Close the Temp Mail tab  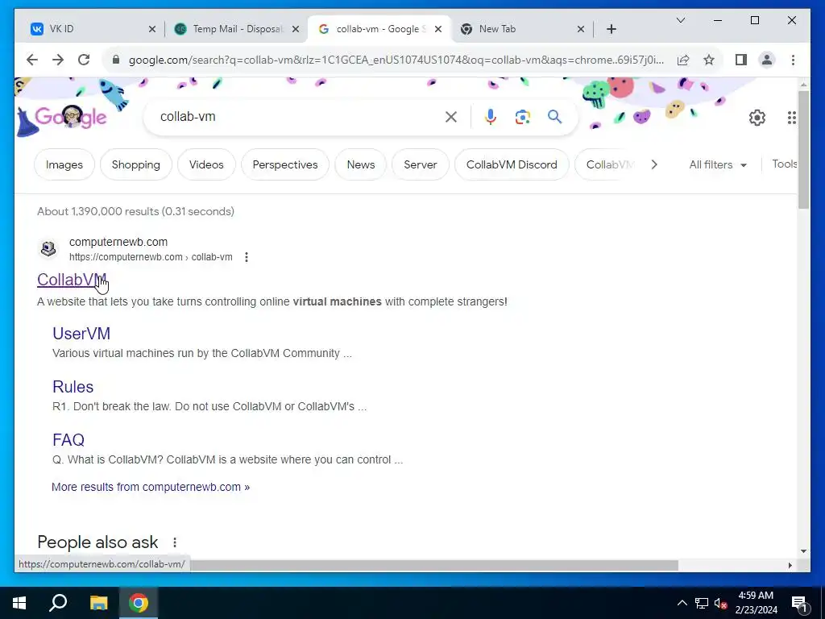(x=296, y=29)
